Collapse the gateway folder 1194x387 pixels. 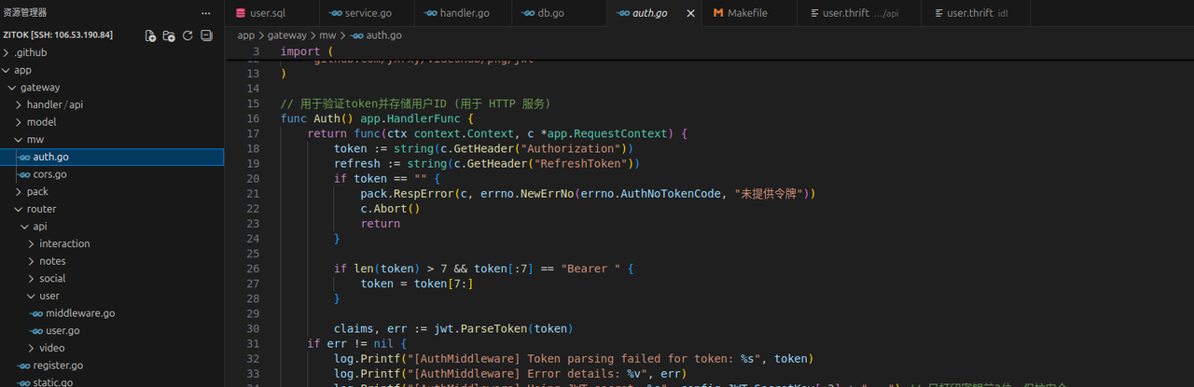(x=112, y=88)
